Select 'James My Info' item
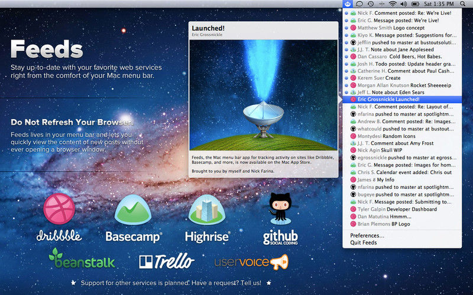 (x=402, y=180)
